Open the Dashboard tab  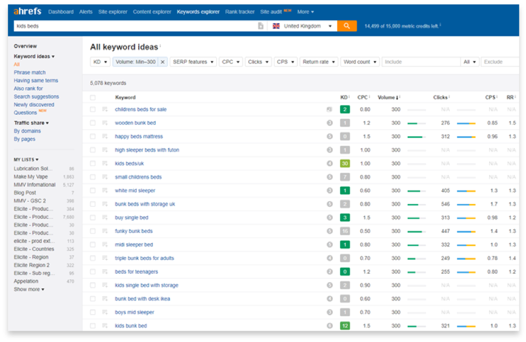coord(60,12)
